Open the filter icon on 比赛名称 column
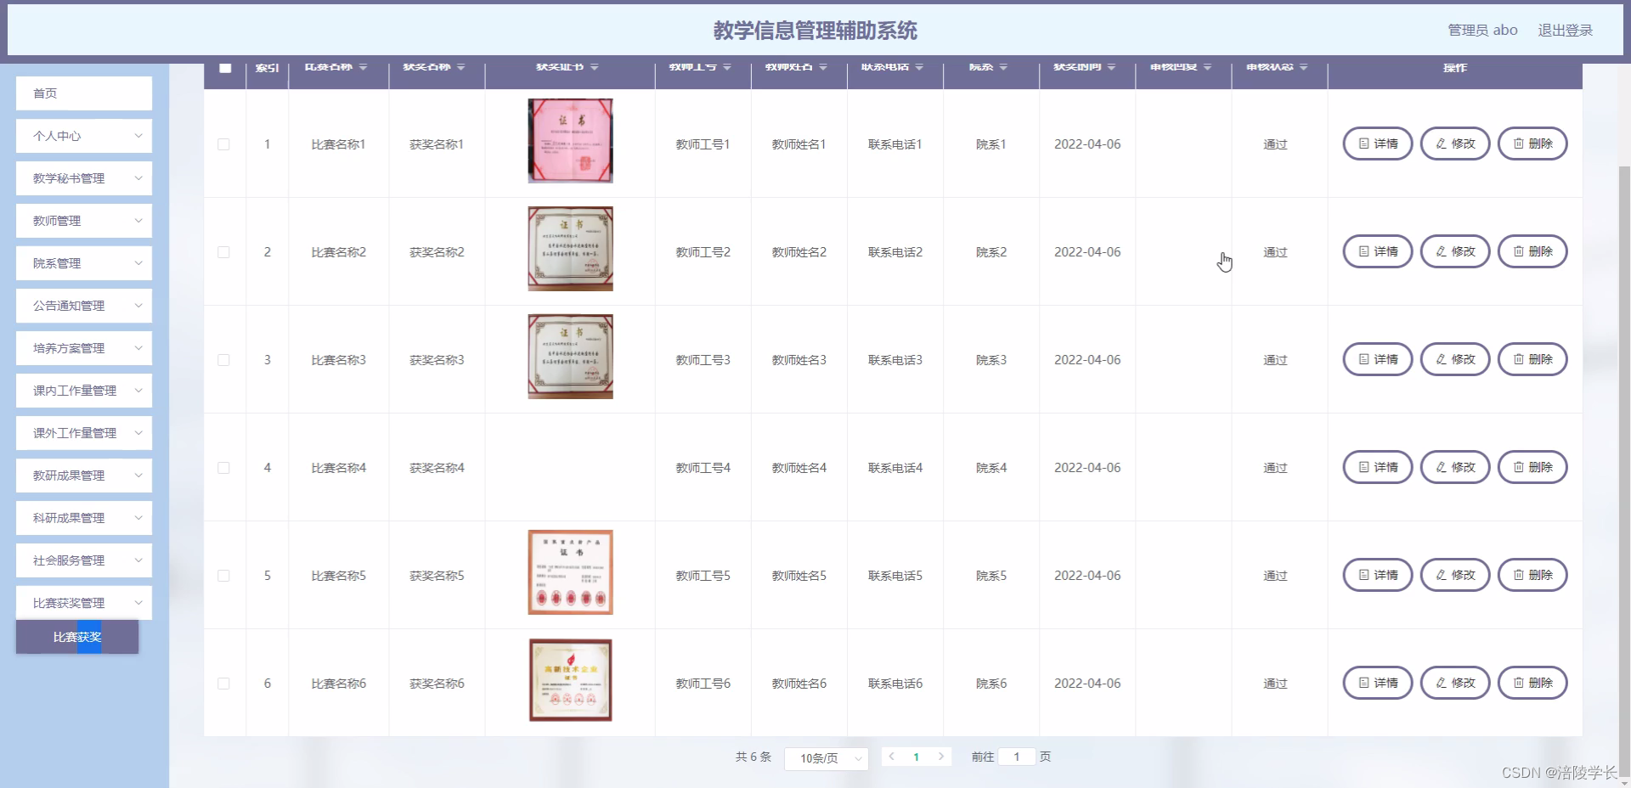Image resolution: width=1631 pixels, height=788 pixels. coord(364,68)
